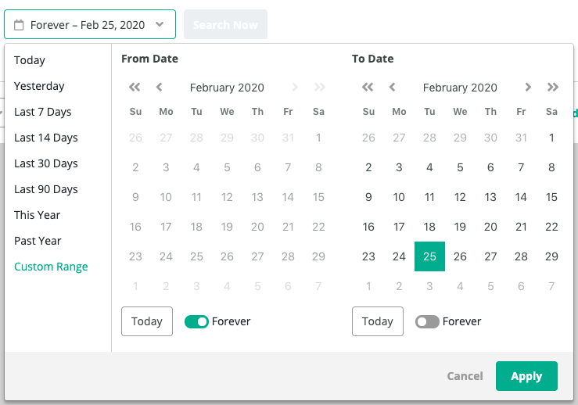578x405 pixels.
Task: Go to previous month in From Date calendar
Action: 160,88
